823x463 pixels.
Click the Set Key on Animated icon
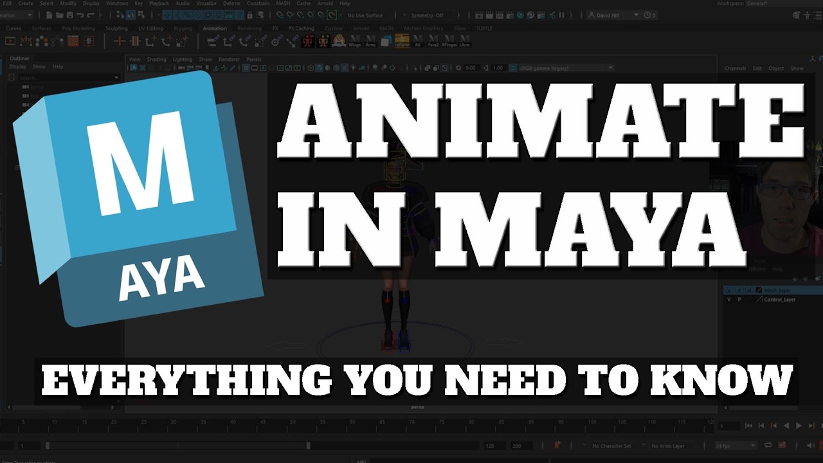pos(135,41)
